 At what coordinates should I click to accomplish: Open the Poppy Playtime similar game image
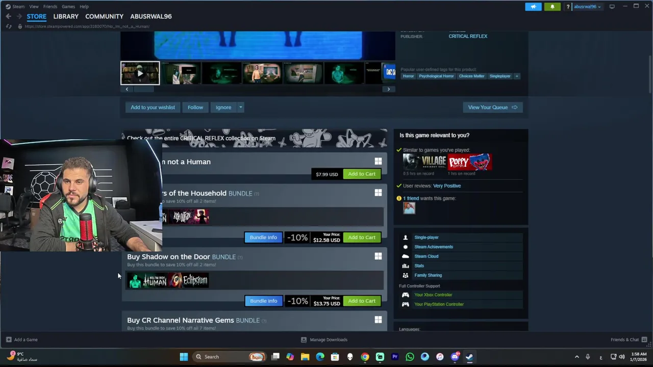(x=470, y=162)
